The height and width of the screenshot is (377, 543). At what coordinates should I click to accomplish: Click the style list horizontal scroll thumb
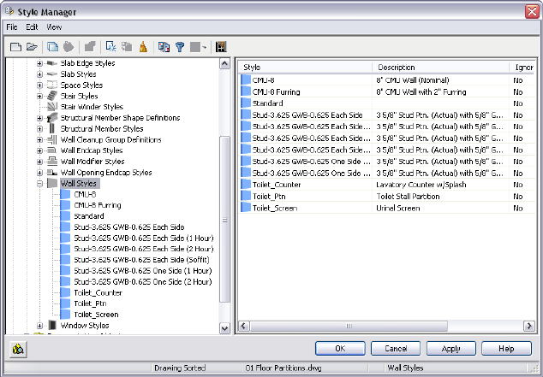[x=349, y=326]
